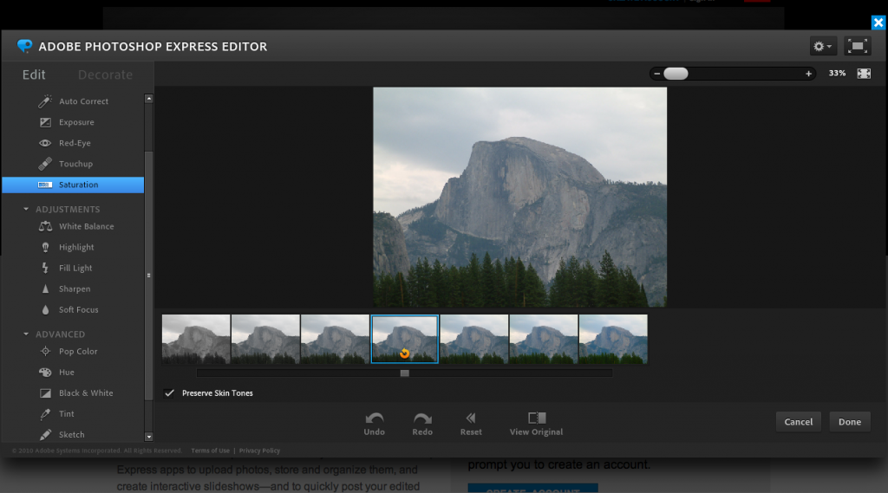Uncheck Preserve Skin Tones checkbox
888x493 pixels.
169,392
